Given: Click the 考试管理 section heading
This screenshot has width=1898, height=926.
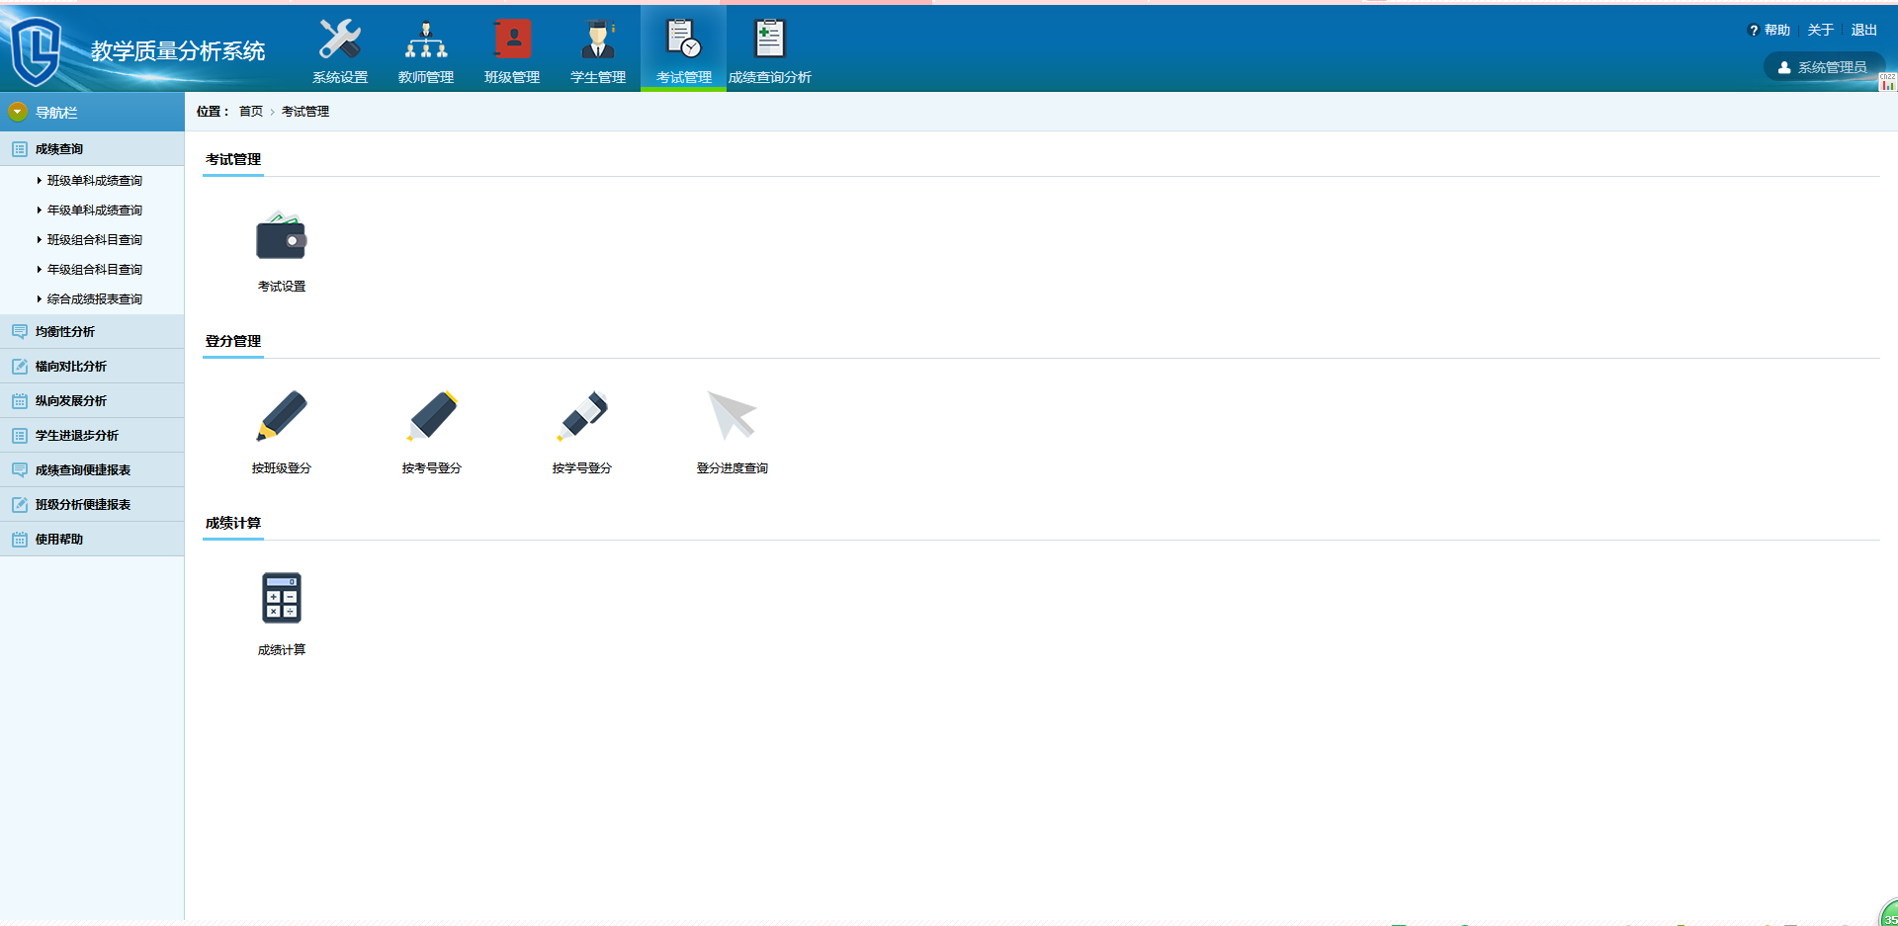Looking at the screenshot, I should tap(233, 159).
